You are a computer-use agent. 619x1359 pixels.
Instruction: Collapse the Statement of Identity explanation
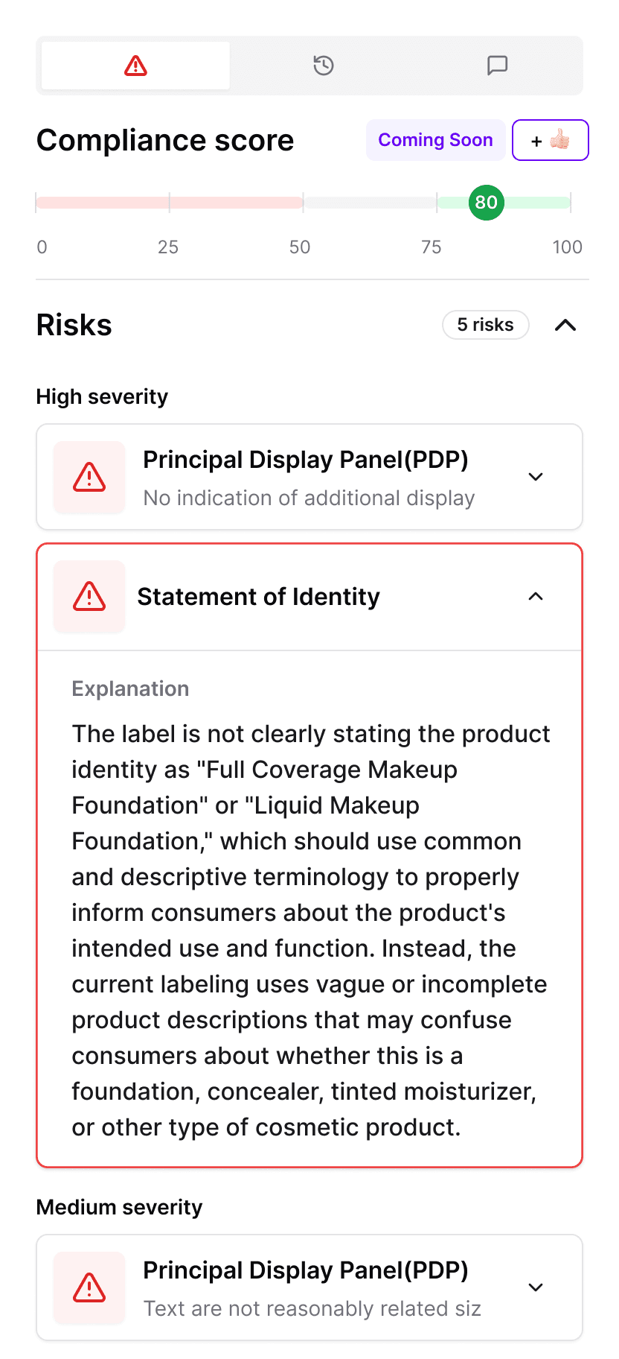pyautogui.click(x=536, y=596)
